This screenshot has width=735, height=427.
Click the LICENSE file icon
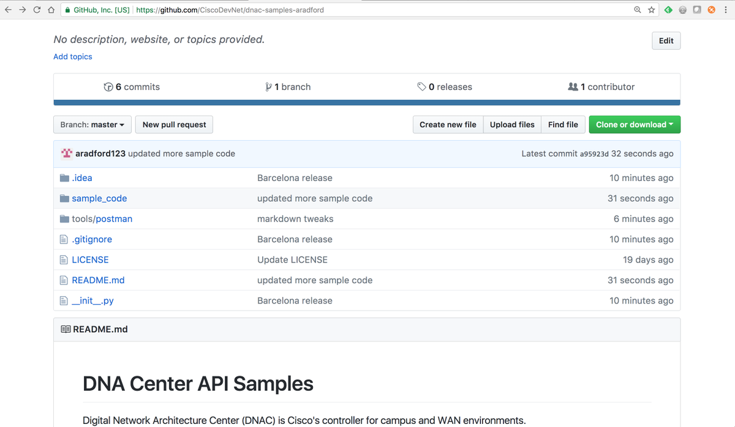point(64,260)
